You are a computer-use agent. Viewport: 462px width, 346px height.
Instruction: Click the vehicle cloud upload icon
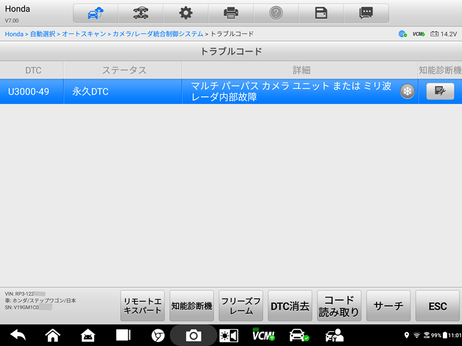pos(95,13)
